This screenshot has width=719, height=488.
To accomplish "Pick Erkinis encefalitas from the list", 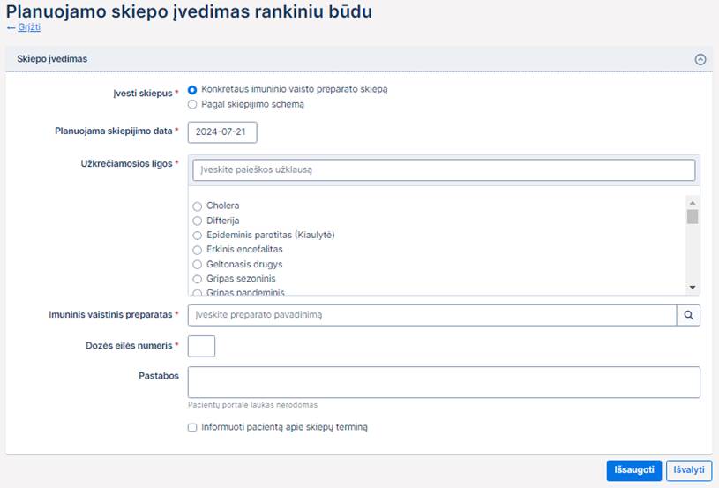I will (198, 250).
